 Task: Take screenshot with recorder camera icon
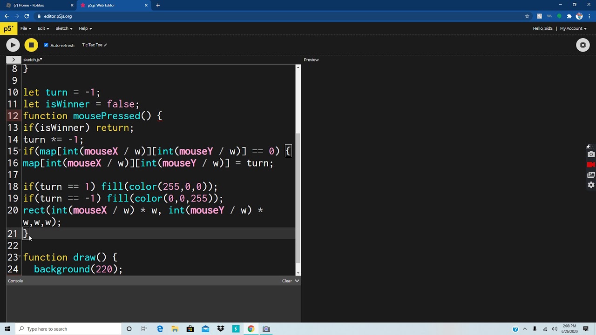[591, 154]
